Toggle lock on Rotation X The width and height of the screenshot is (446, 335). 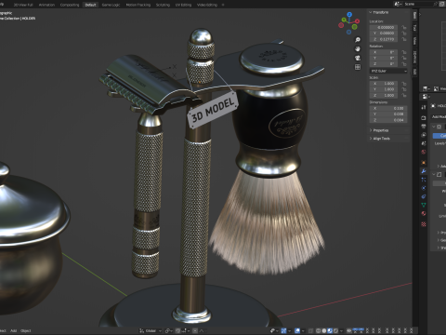404,52
